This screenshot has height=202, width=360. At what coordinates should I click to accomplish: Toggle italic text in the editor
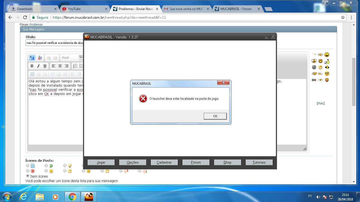pyautogui.click(x=38, y=66)
